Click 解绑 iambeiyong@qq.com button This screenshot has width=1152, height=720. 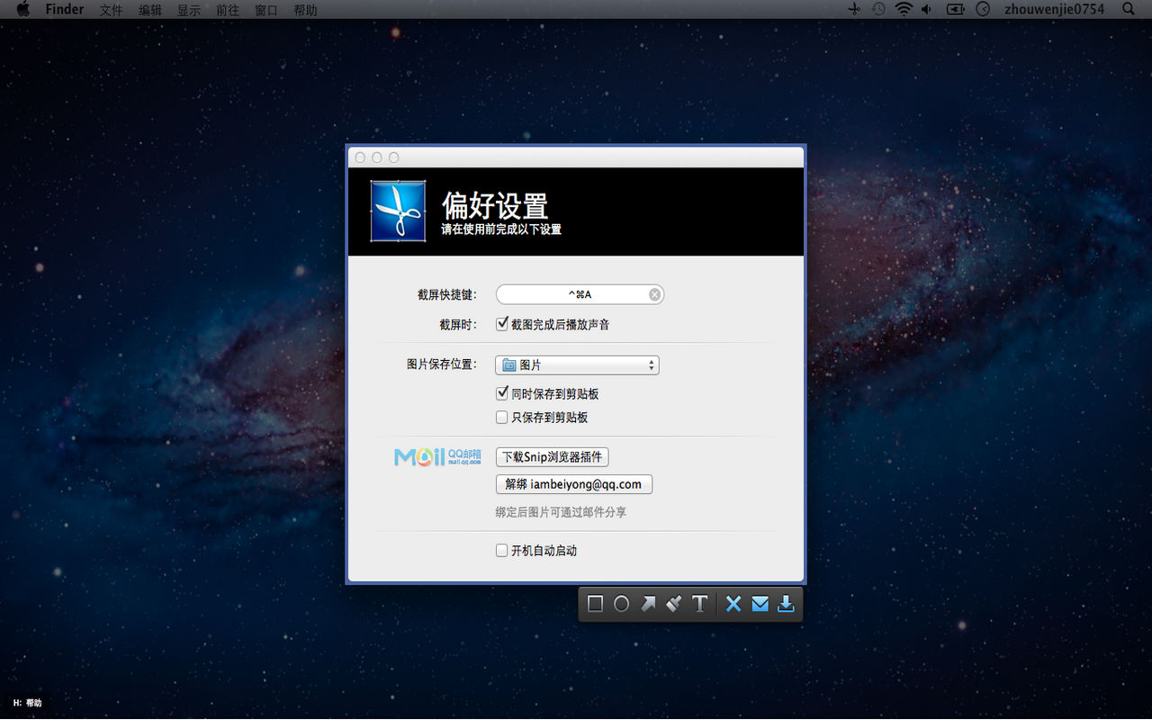pos(574,484)
